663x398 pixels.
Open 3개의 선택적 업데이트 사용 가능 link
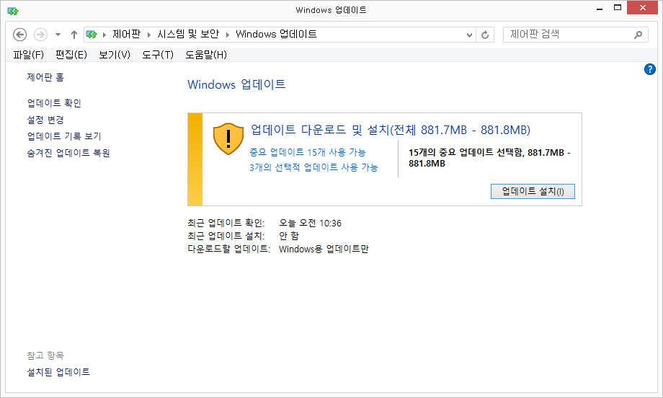pos(313,167)
